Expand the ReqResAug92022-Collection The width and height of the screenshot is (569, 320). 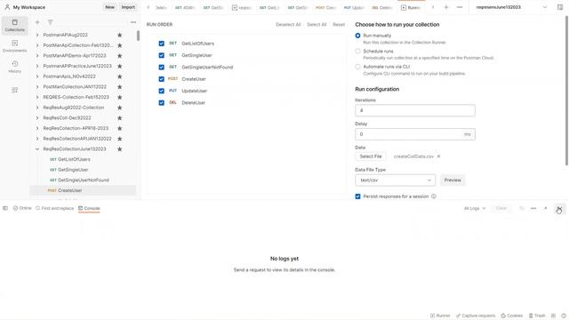37,108
